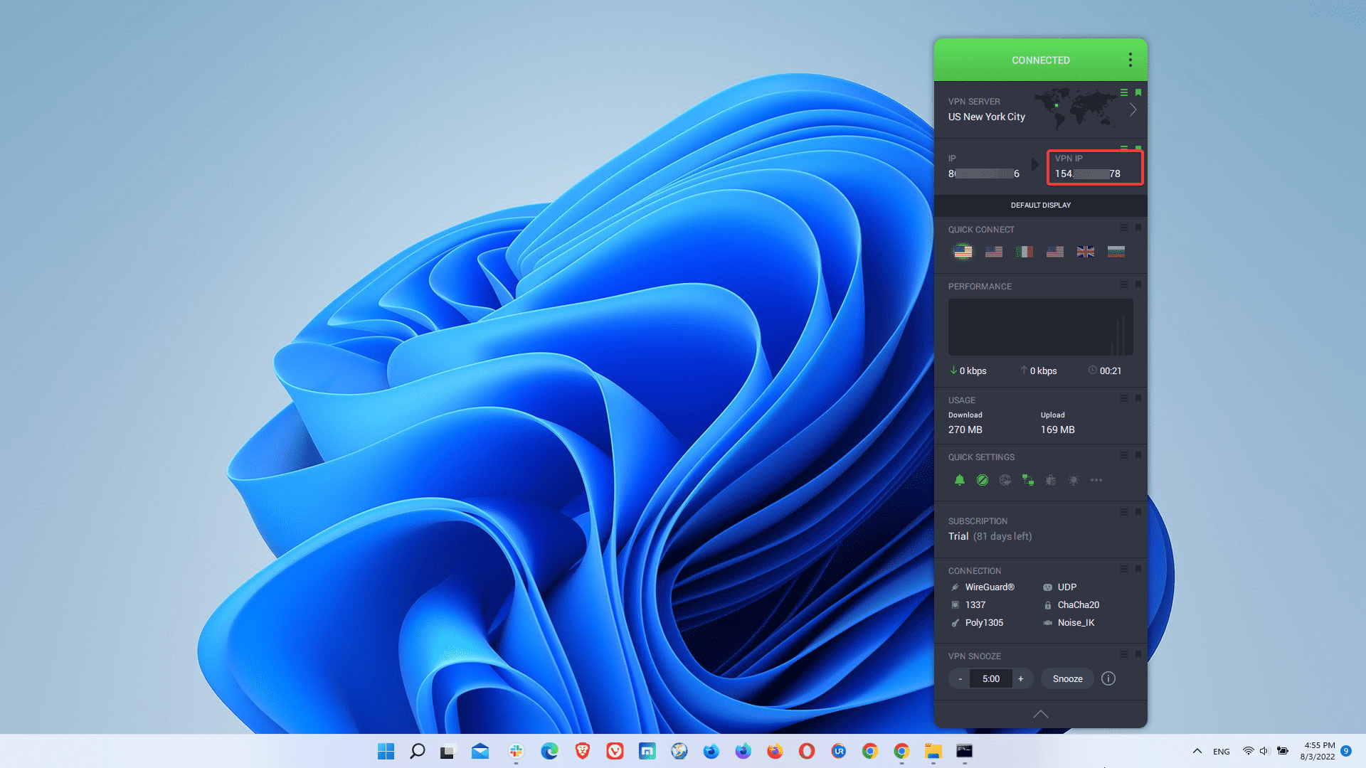The image size is (1366, 768).
Task: Decrease snooze time with minus button
Action: pyautogui.click(x=960, y=678)
